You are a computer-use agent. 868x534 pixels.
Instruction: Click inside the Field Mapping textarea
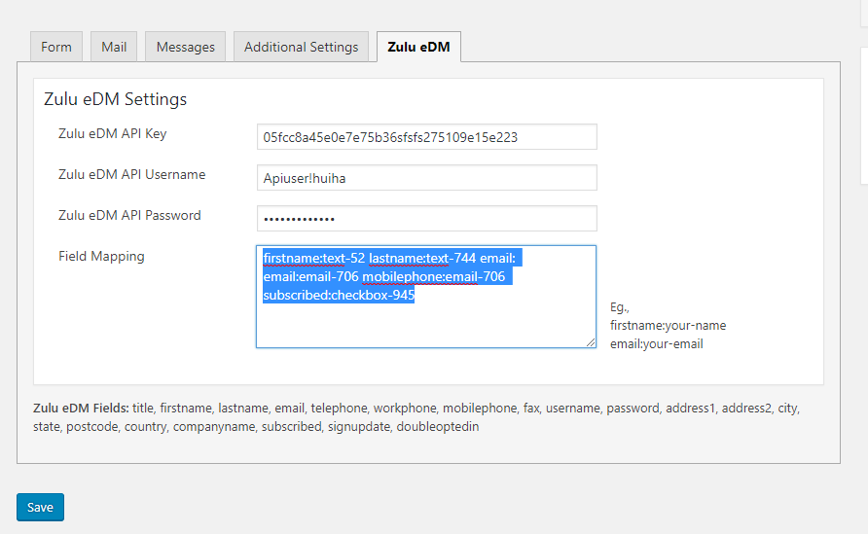[x=426, y=297]
